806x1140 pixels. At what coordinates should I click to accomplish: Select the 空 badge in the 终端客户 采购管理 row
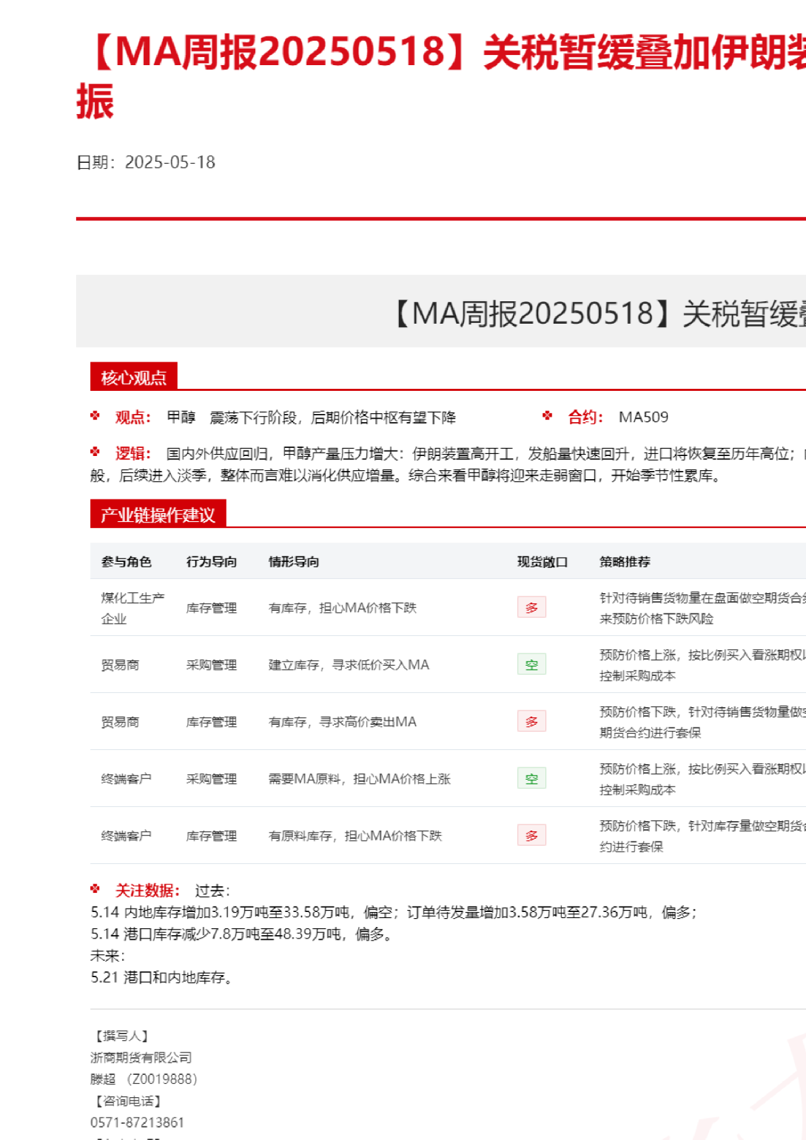(531, 778)
